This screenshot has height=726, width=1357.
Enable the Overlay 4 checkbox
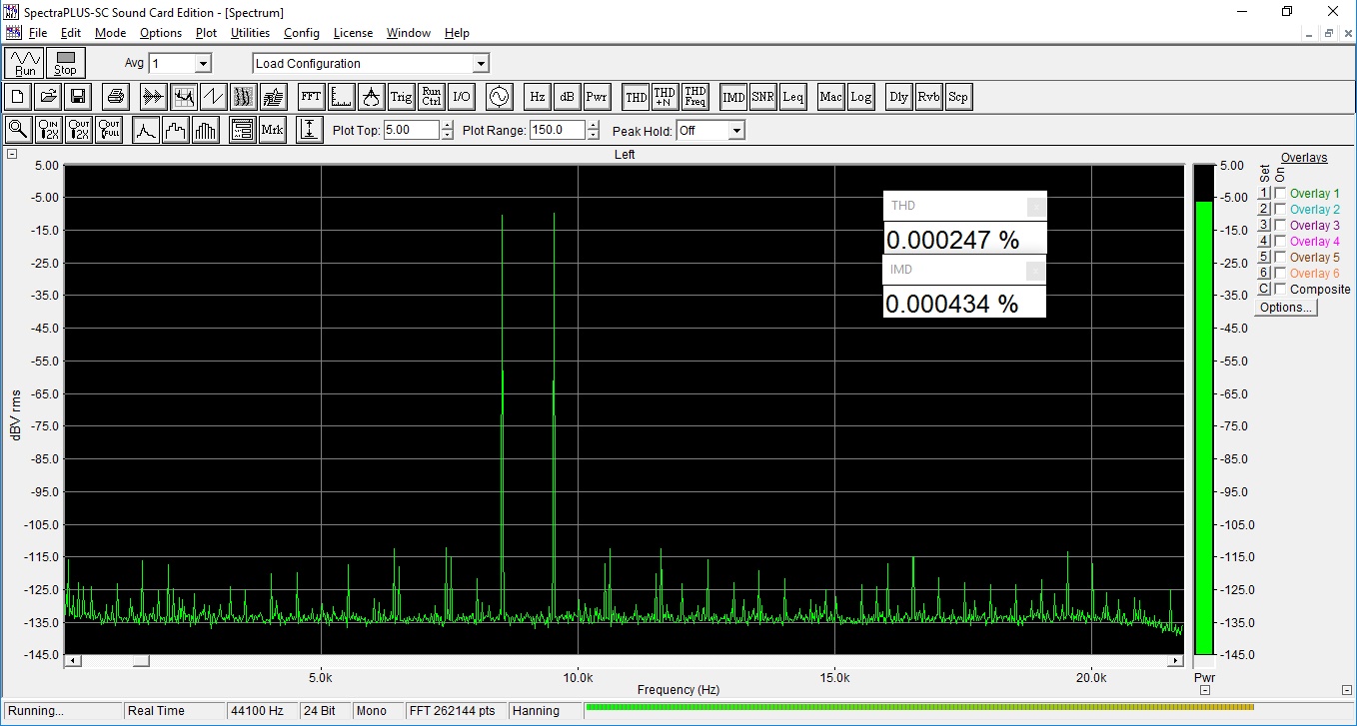coord(1280,242)
